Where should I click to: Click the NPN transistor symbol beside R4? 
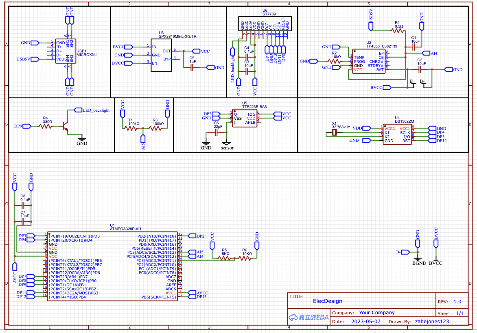coord(64,128)
